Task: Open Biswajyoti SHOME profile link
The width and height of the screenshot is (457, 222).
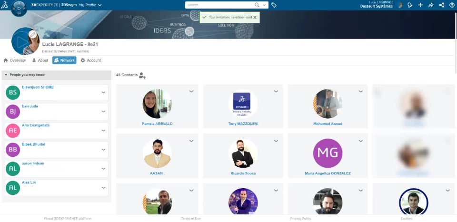Action: [38, 87]
